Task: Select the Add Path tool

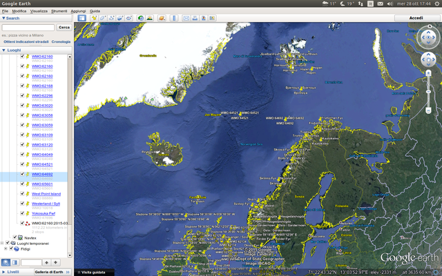Action: click(x=111, y=18)
